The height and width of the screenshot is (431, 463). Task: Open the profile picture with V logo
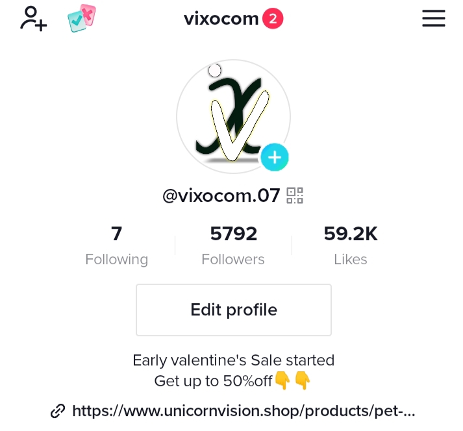click(x=233, y=116)
